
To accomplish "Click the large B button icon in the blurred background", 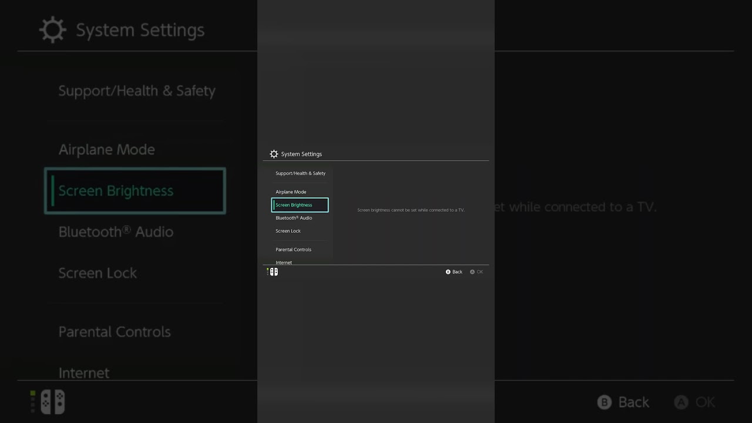I will coord(605,402).
